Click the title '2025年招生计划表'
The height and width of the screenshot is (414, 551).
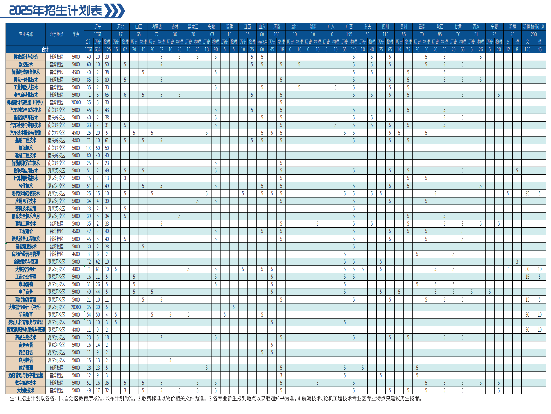[x=56, y=11]
